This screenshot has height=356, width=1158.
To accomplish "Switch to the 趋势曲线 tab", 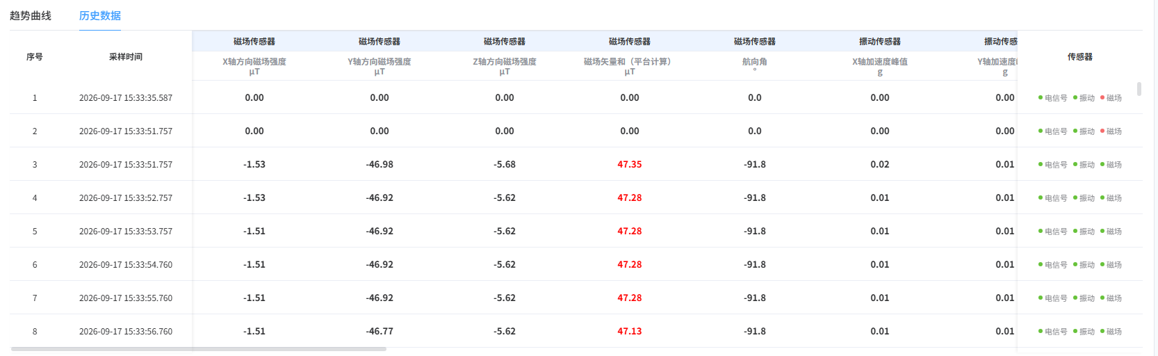I will click(x=31, y=15).
